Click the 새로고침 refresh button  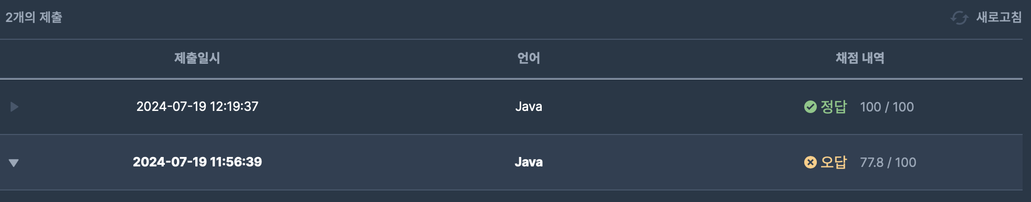pos(986,17)
